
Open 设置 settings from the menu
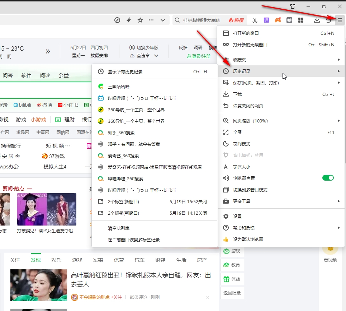(237, 216)
